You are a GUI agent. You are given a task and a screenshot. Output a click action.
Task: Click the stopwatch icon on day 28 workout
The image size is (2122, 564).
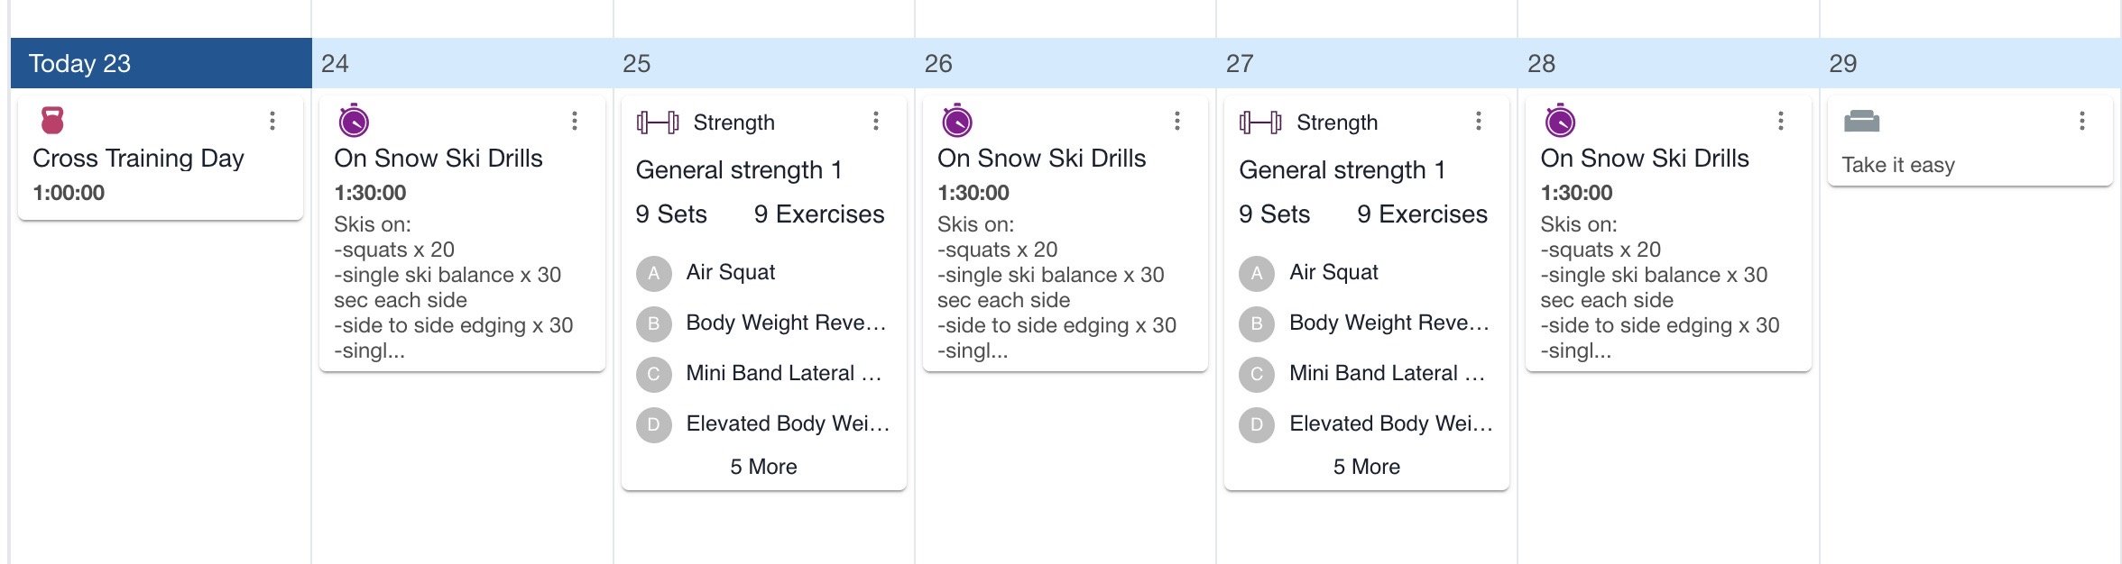click(1560, 120)
